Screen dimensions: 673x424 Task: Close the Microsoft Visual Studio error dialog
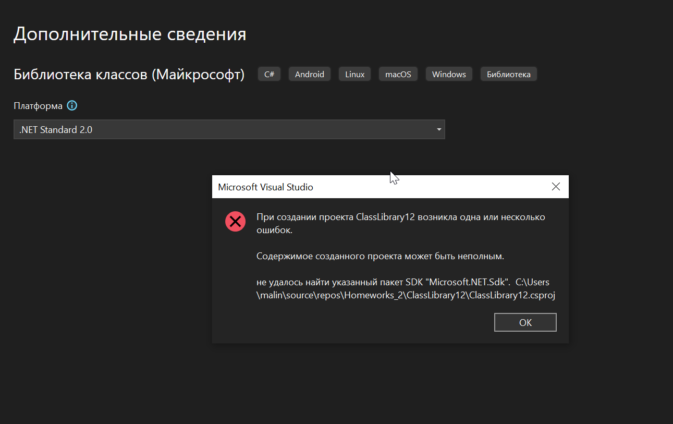(x=556, y=187)
